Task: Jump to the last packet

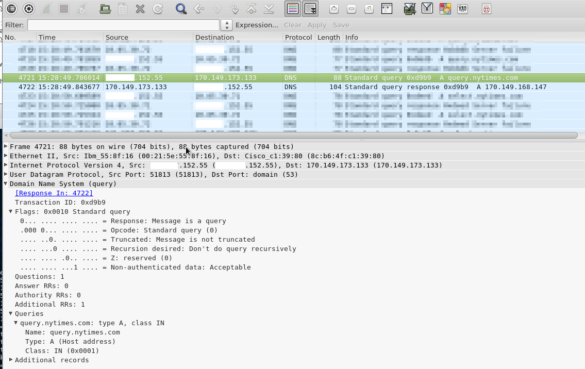Action: [269, 9]
